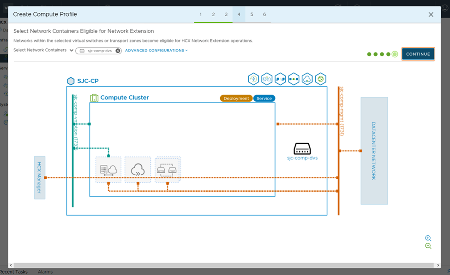Image resolution: width=450 pixels, height=275 pixels.
Task: Click the hexagon cloud service icon
Action: tap(307, 79)
